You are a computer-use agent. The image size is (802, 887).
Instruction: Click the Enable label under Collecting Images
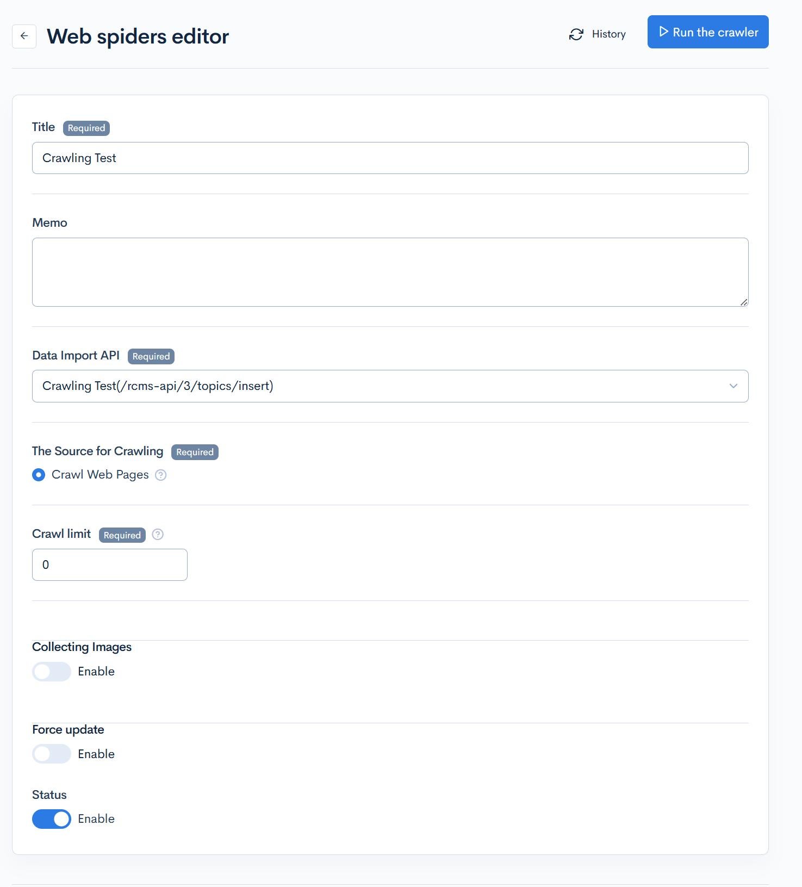[96, 671]
